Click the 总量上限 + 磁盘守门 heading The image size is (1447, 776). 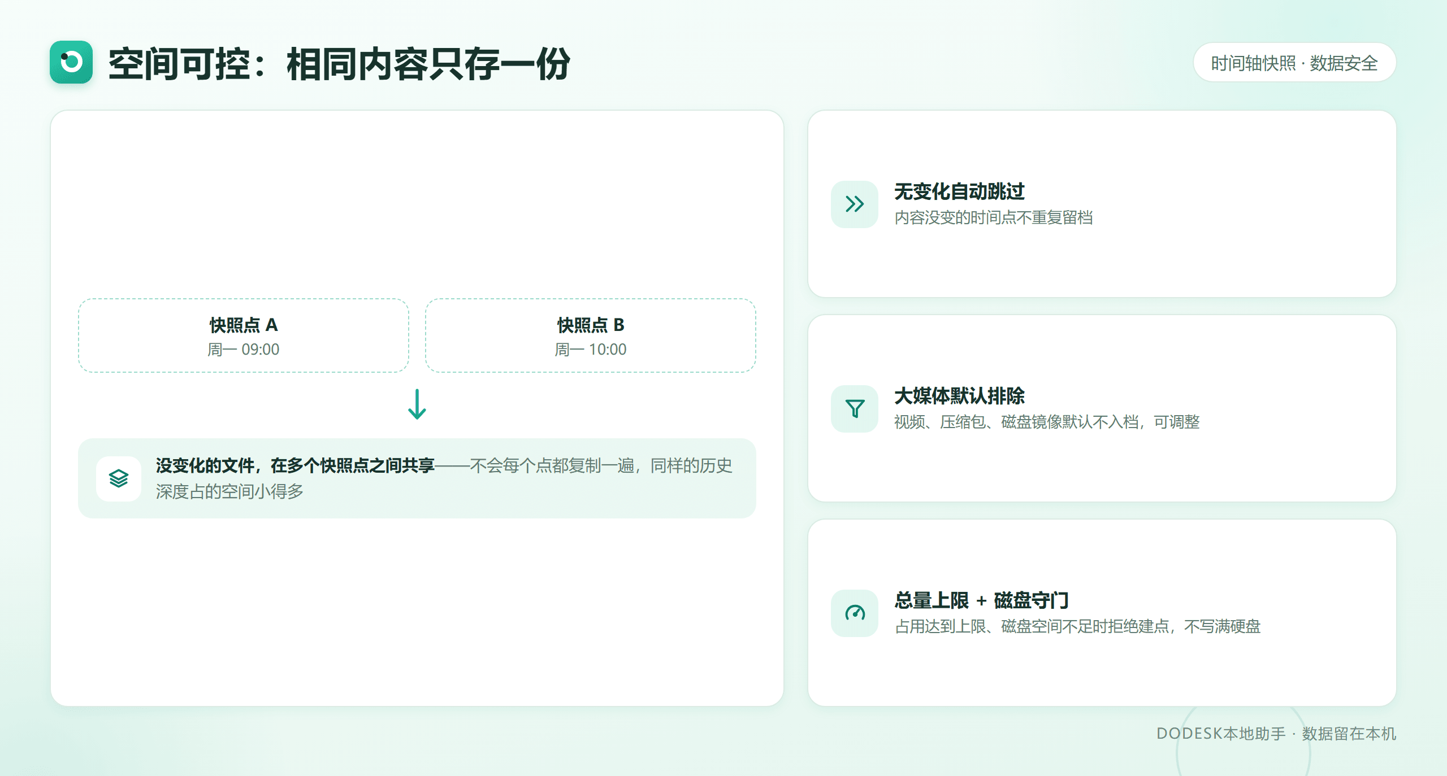point(982,600)
